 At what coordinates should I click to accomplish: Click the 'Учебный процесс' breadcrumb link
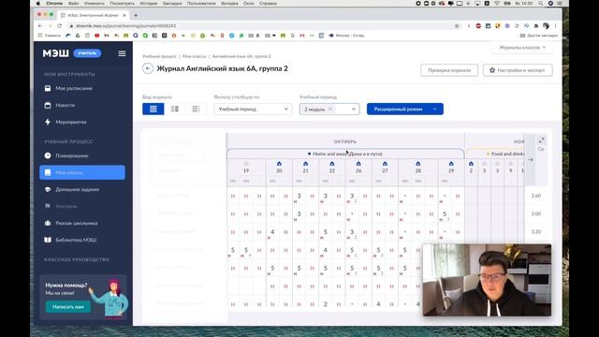(x=159, y=56)
